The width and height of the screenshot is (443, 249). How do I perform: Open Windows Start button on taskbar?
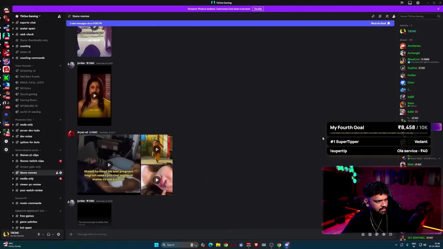pos(156,245)
